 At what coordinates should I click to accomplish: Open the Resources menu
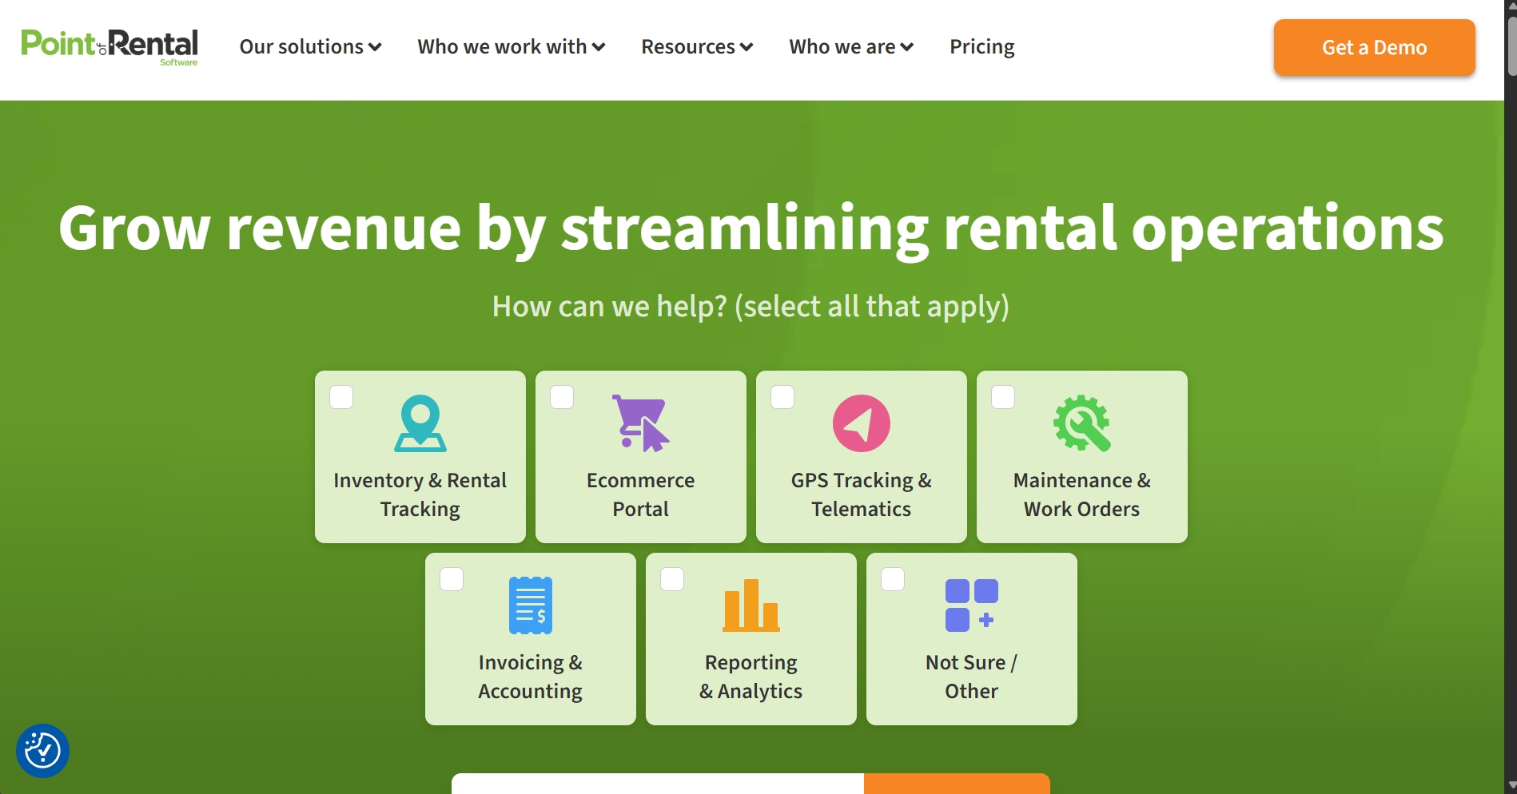[697, 47]
